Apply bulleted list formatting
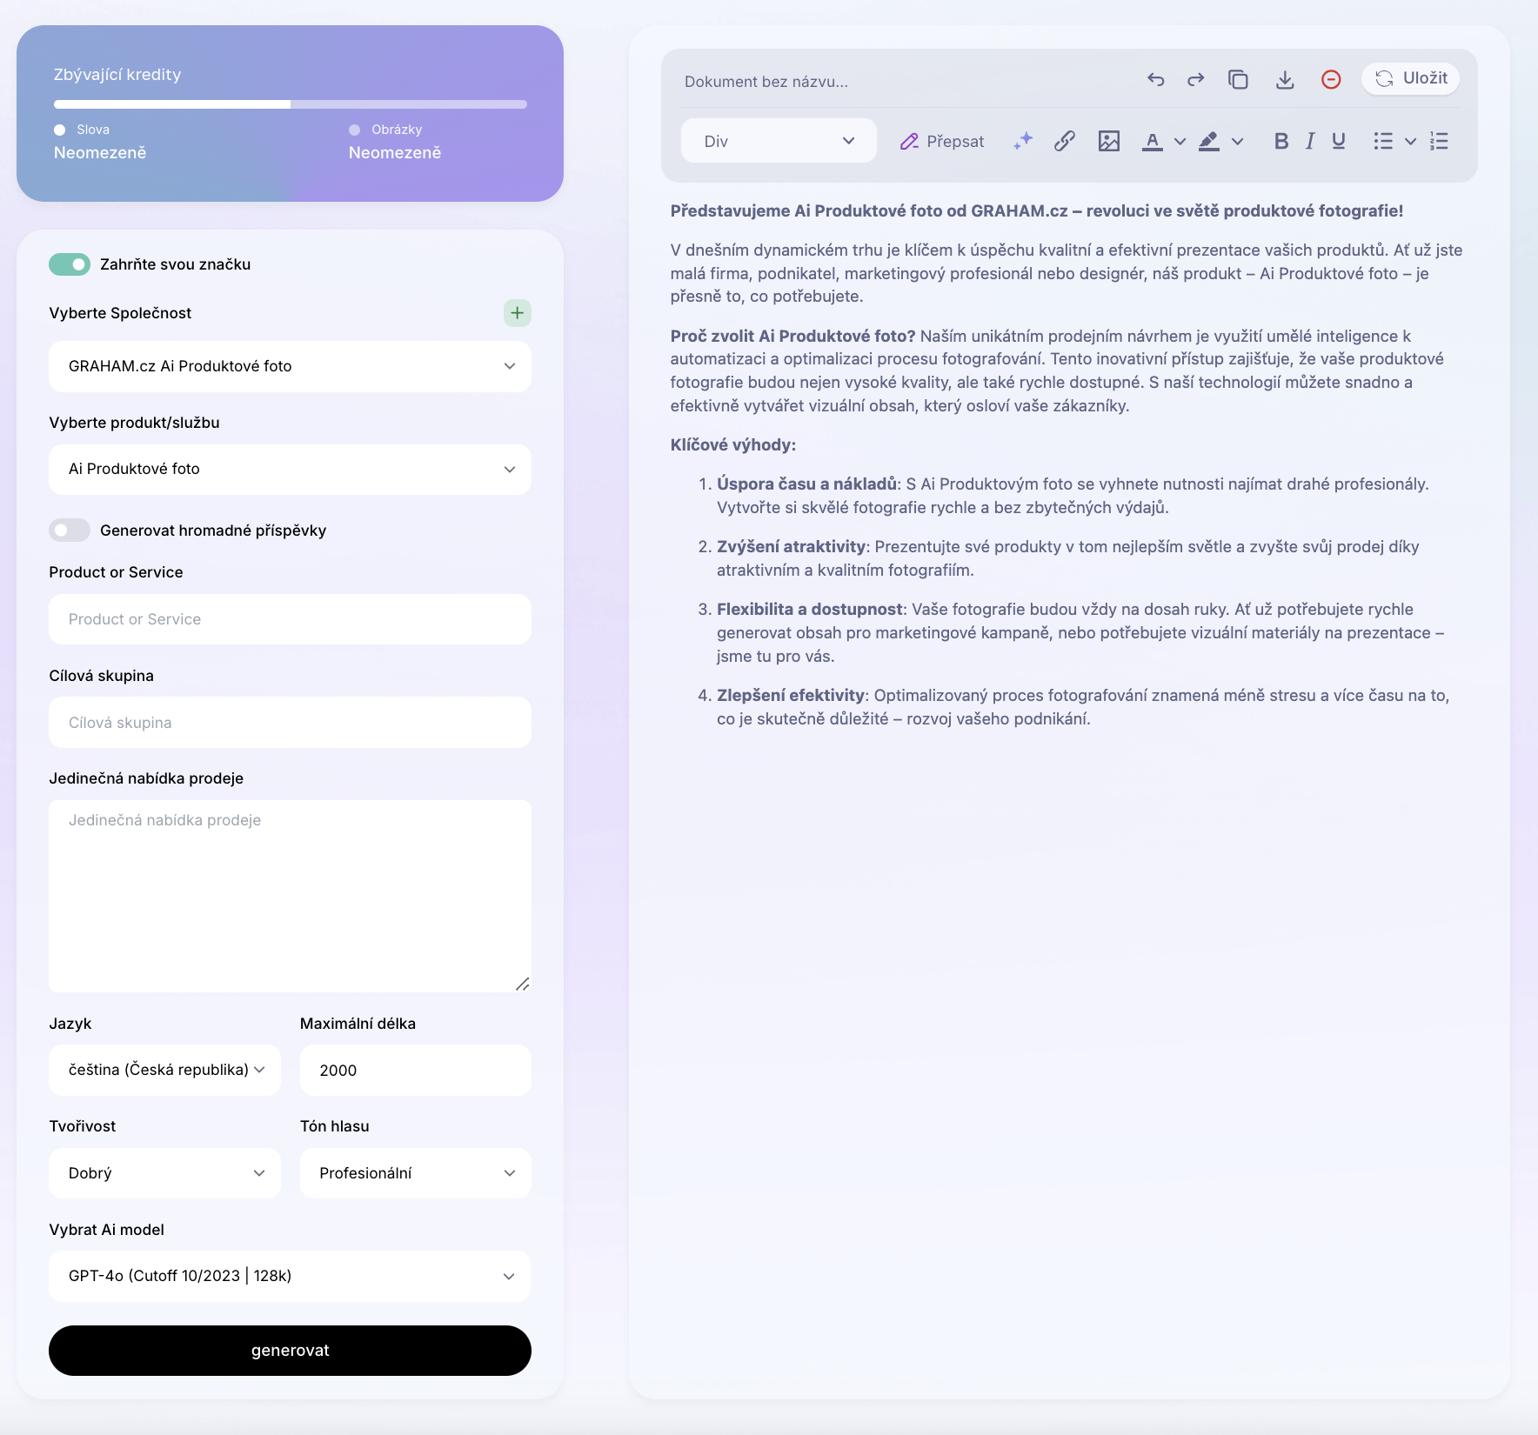The image size is (1538, 1435). 1383,141
